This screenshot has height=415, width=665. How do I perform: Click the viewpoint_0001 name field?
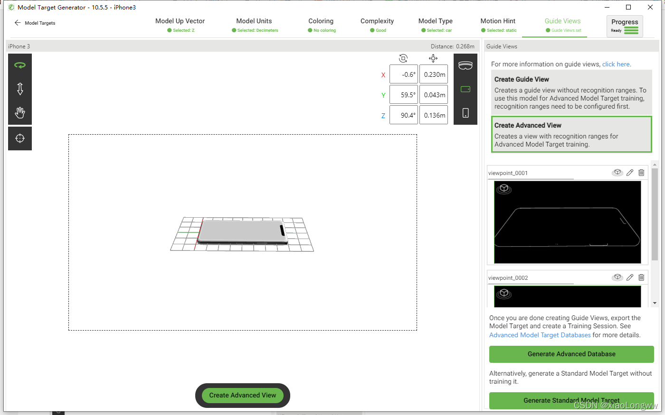pyautogui.click(x=531, y=173)
